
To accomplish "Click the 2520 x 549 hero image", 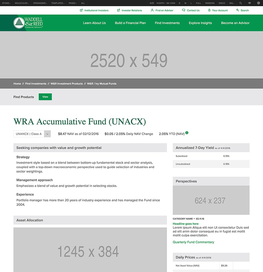I will pyautogui.click(x=131, y=55).
